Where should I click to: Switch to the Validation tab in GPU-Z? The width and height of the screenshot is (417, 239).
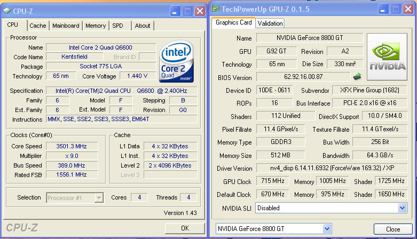tap(270, 23)
